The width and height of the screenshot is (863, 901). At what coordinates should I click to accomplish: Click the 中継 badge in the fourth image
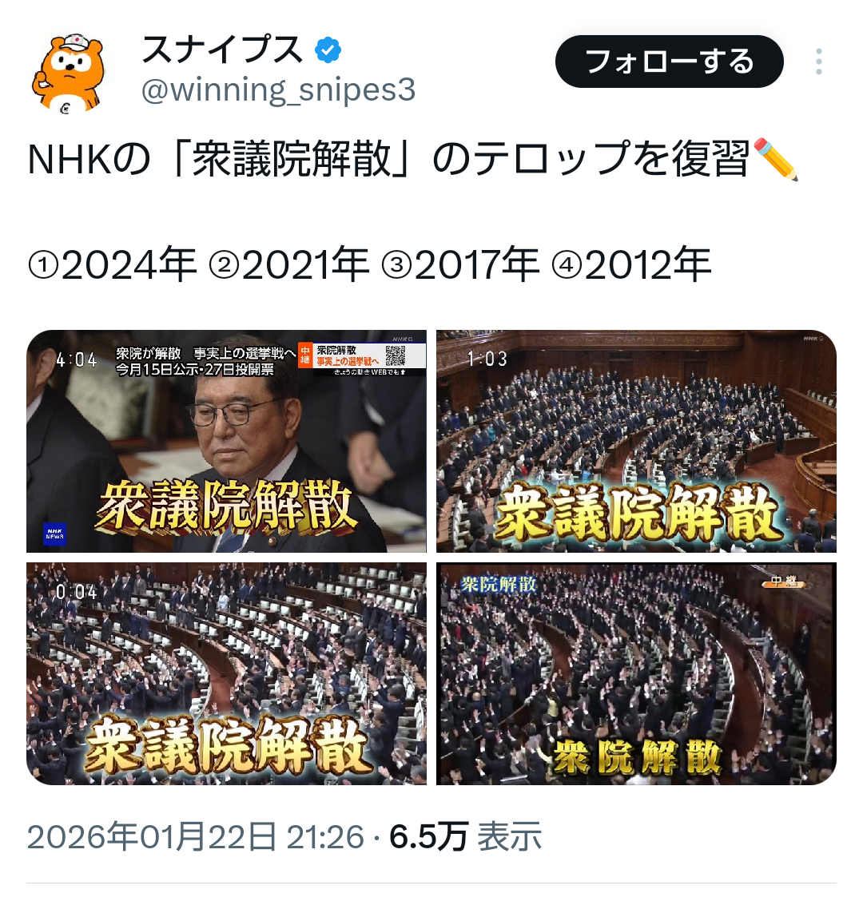click(784, 582)
